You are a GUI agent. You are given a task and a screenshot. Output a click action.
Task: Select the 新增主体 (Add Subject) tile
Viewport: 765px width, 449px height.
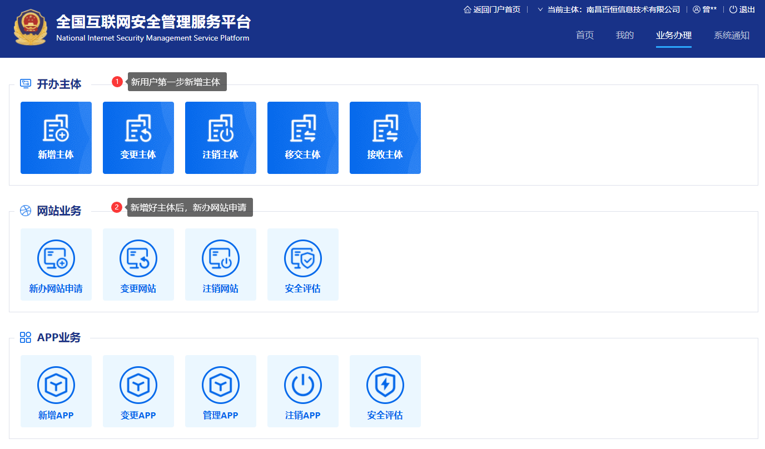tap(56, 138)
